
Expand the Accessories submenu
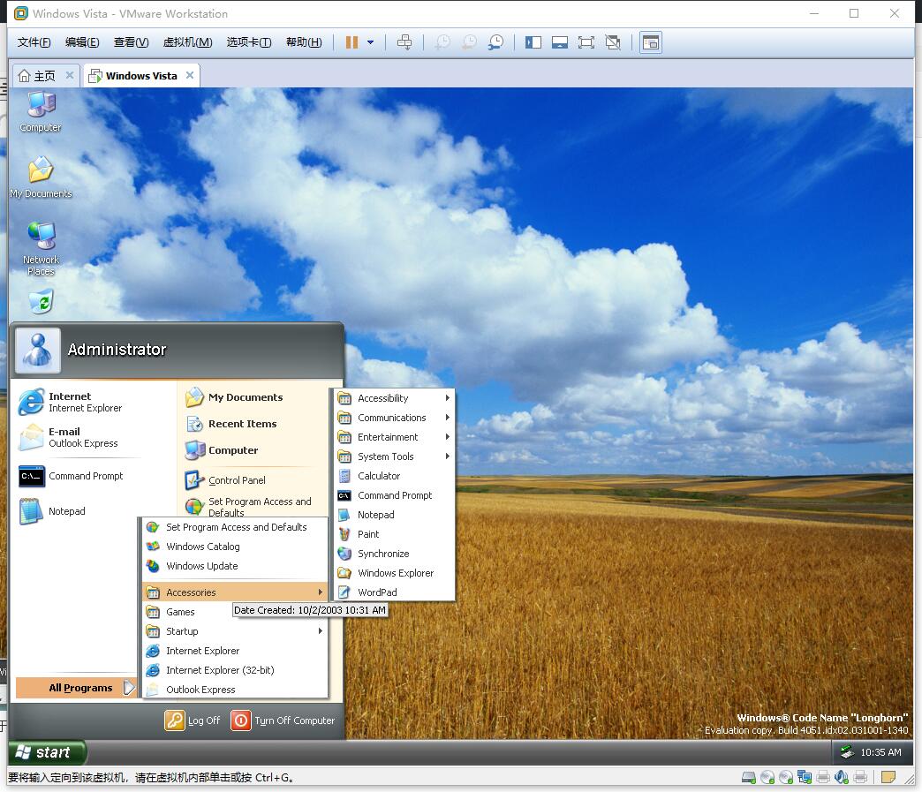point(235,592)
